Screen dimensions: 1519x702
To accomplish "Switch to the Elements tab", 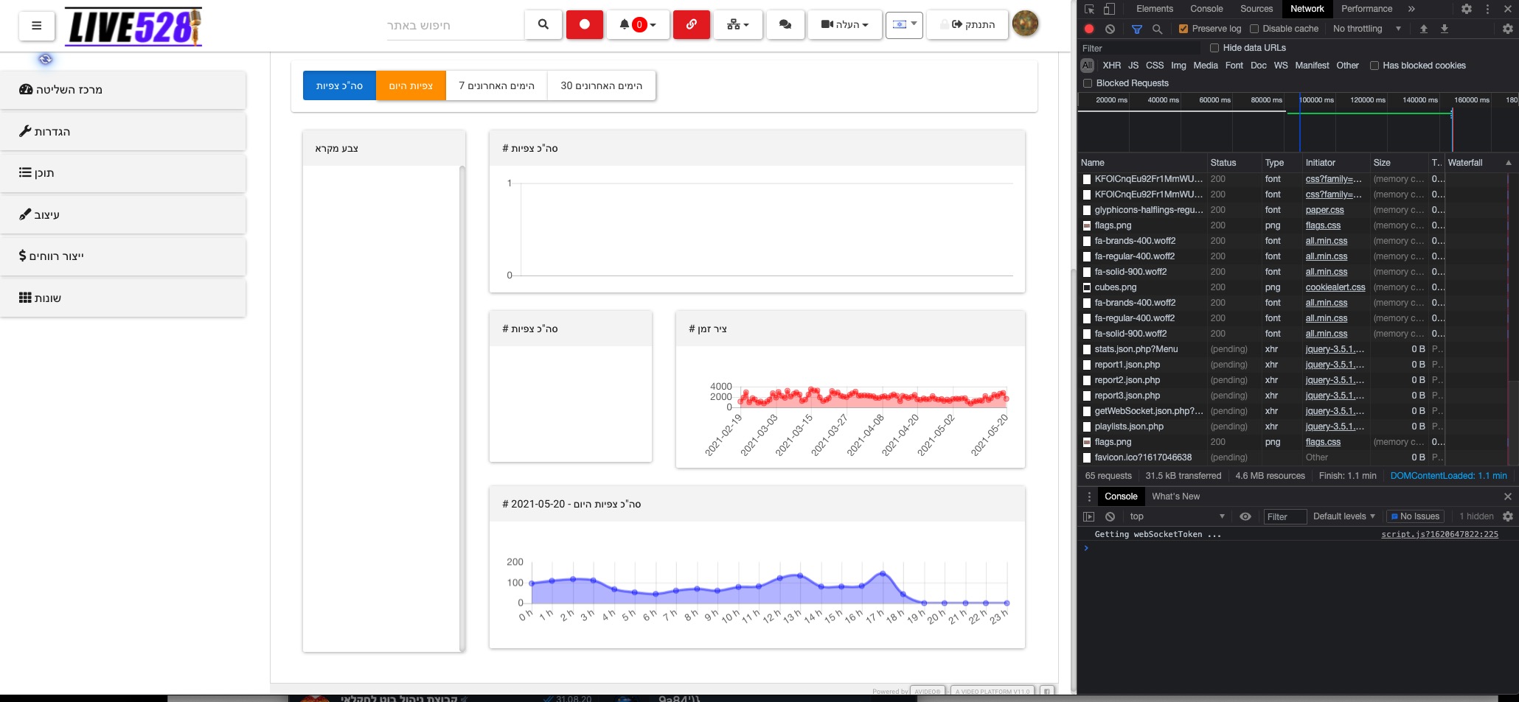I will (1155, 9).
